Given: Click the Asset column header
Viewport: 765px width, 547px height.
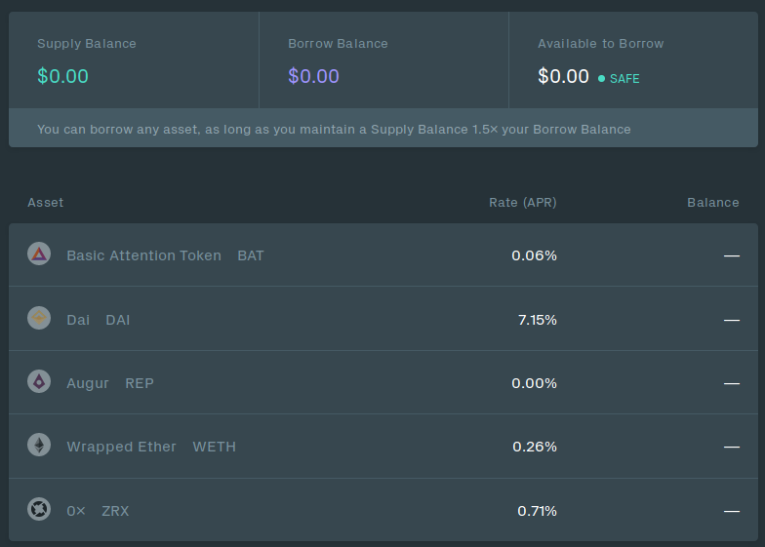Looking at the screenshot, I should [x=46, y=203].
